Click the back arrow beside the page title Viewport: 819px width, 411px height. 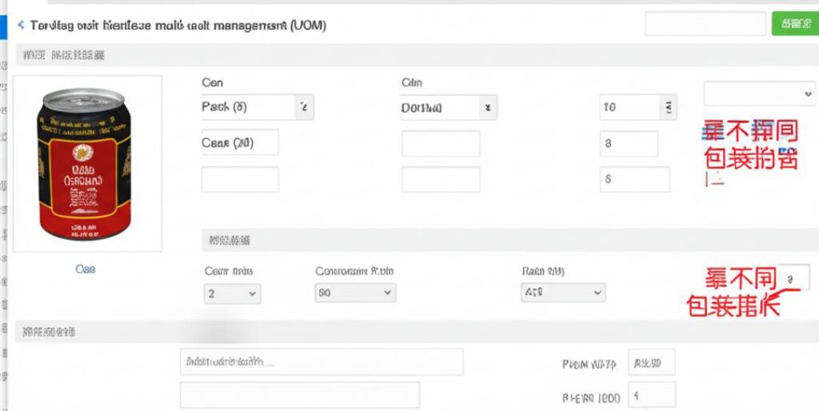pos(21,26)
